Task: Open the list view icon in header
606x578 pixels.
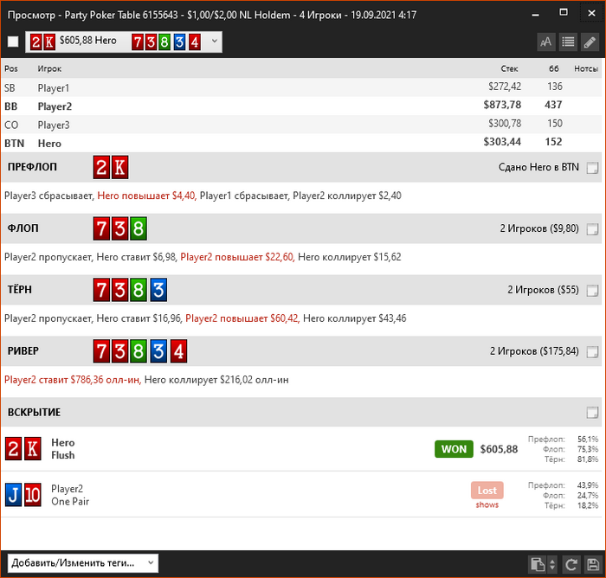Action: [x=568, y=42]
